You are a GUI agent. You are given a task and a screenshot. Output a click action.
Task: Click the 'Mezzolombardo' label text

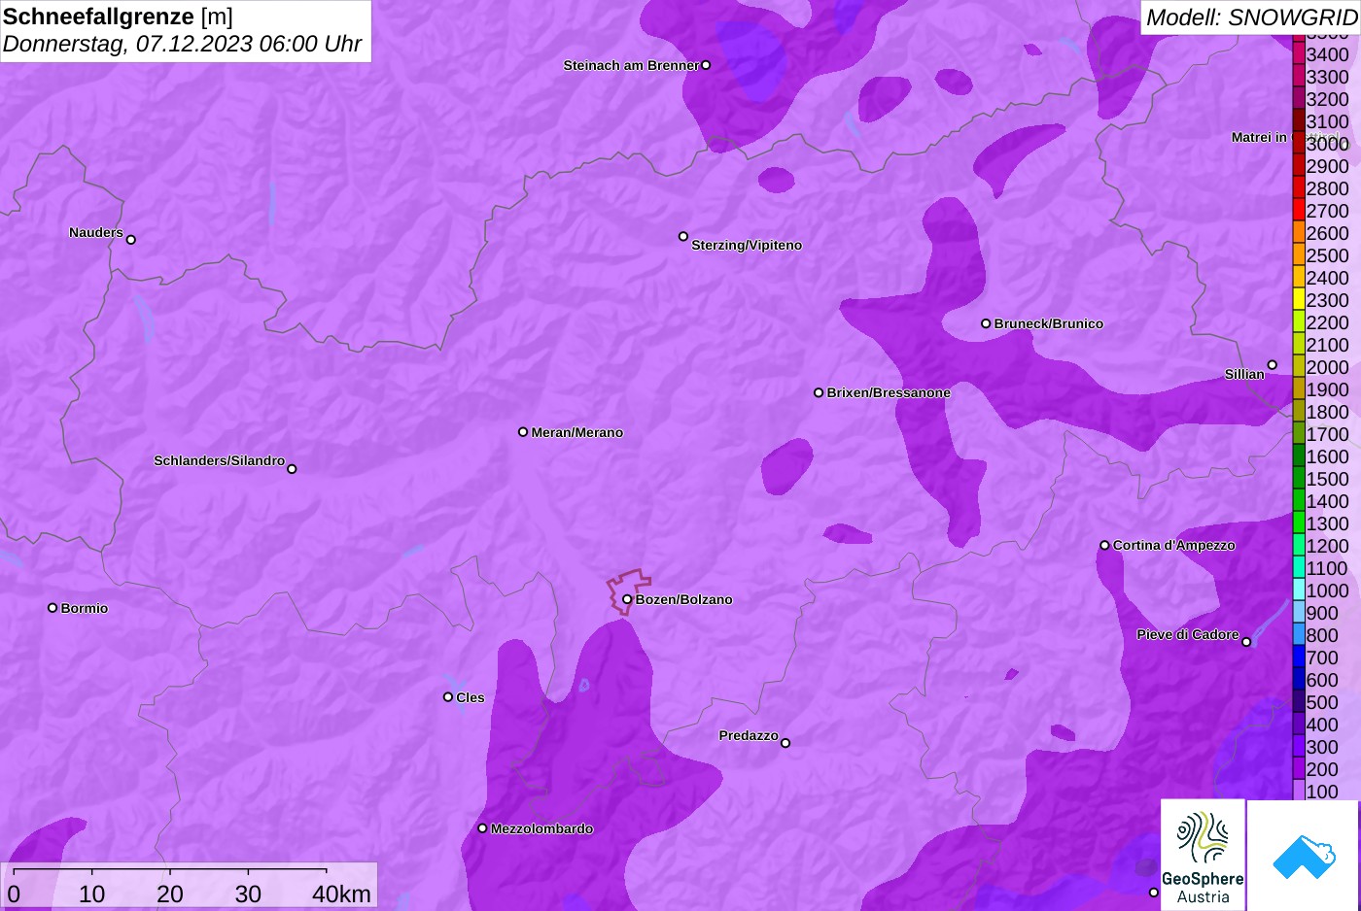(x=541, y=828)
